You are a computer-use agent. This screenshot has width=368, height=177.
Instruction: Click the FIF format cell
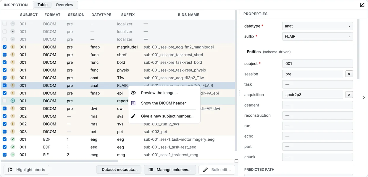[x=46, y=155]
